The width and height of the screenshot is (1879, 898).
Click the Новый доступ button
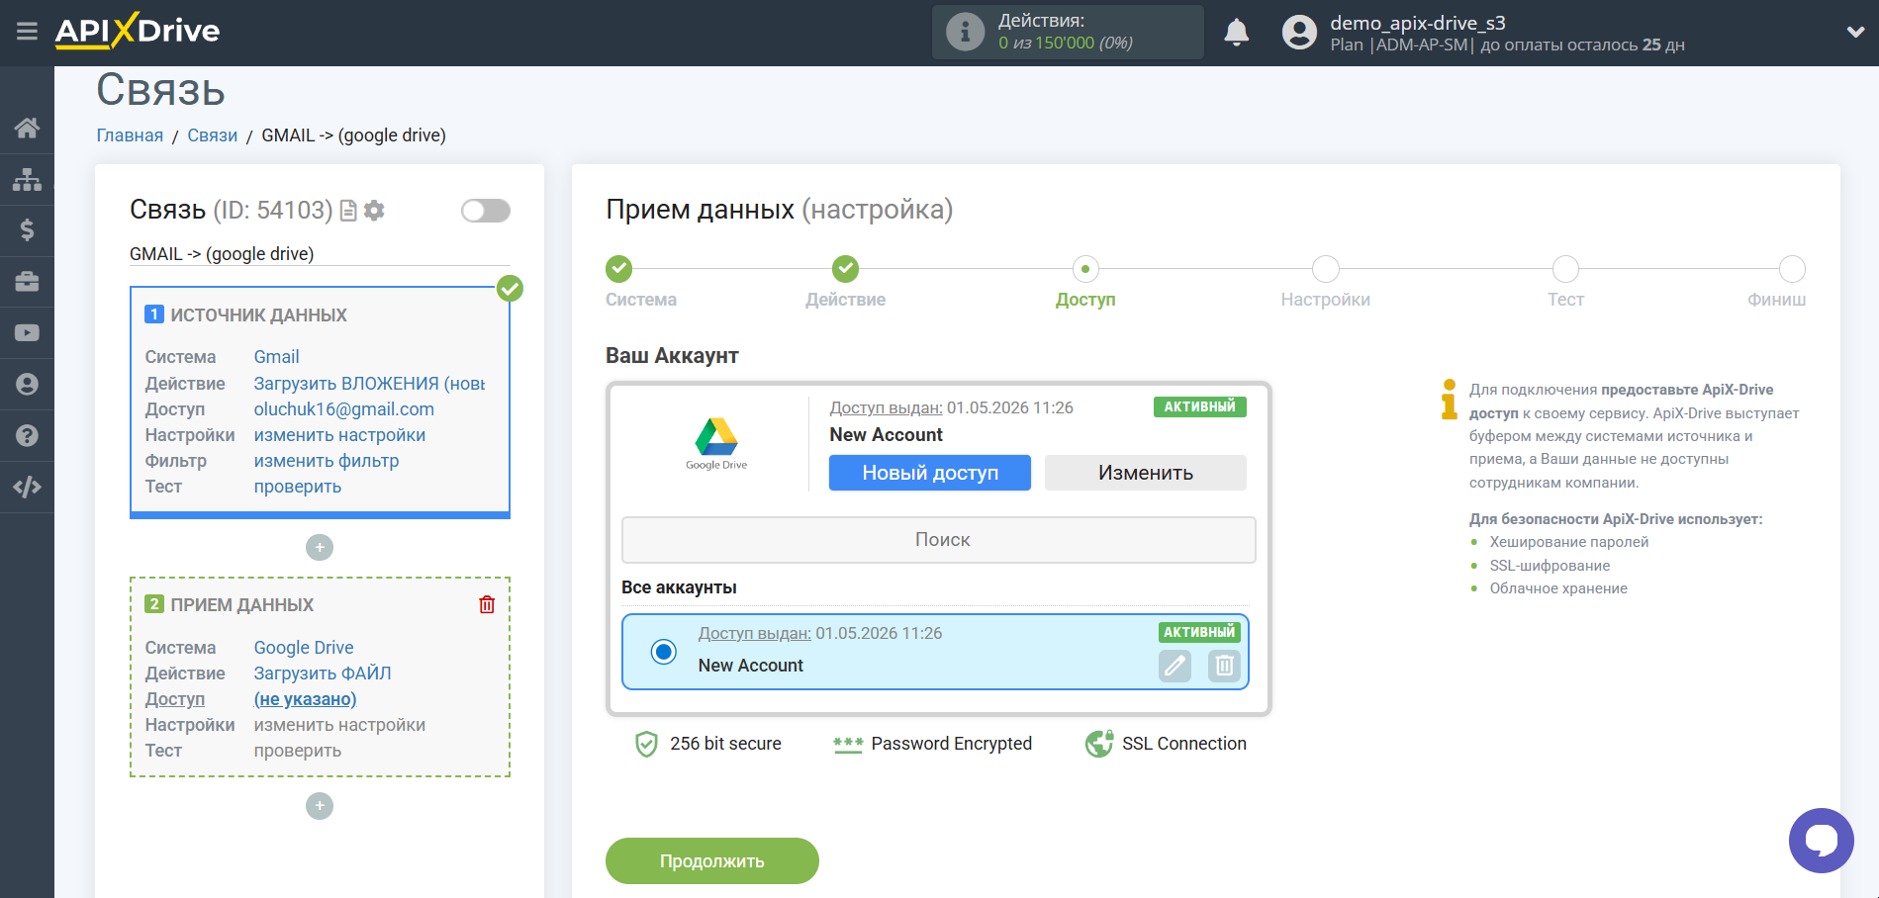click(x=930, y=473)
